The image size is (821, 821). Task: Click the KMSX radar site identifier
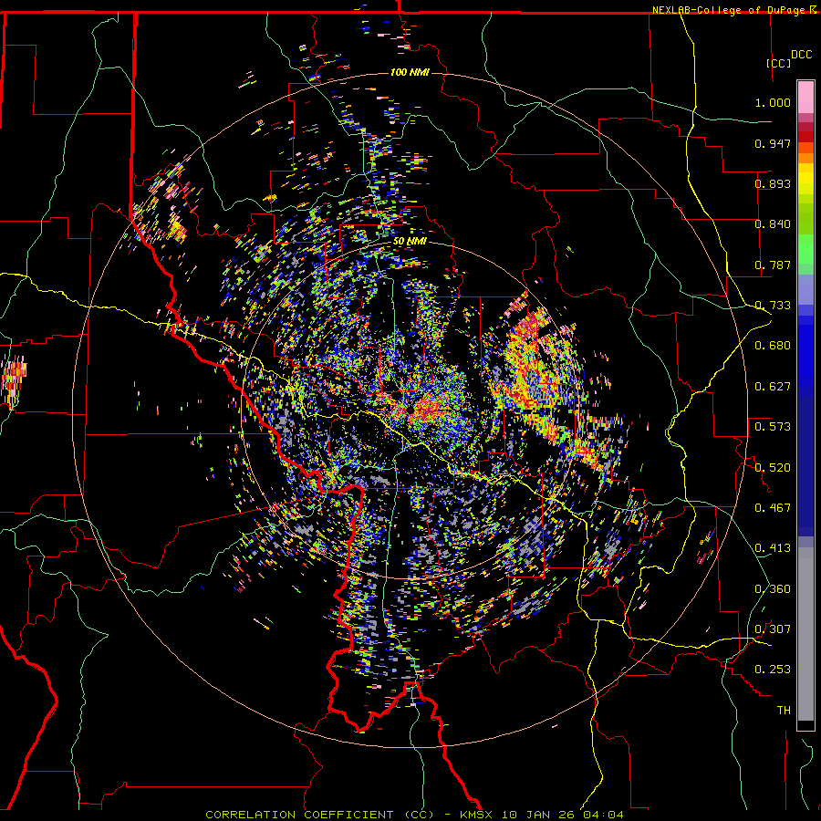coord(477,815)
